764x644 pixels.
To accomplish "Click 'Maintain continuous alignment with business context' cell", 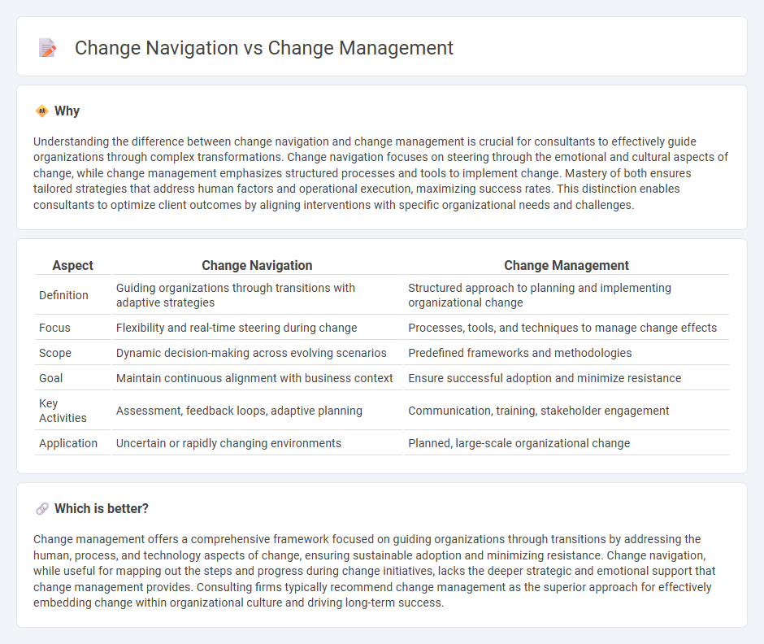I will click(257, 378).
